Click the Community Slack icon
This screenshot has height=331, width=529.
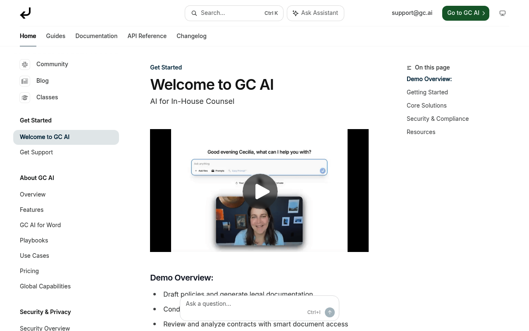click(x=25, y=65)
